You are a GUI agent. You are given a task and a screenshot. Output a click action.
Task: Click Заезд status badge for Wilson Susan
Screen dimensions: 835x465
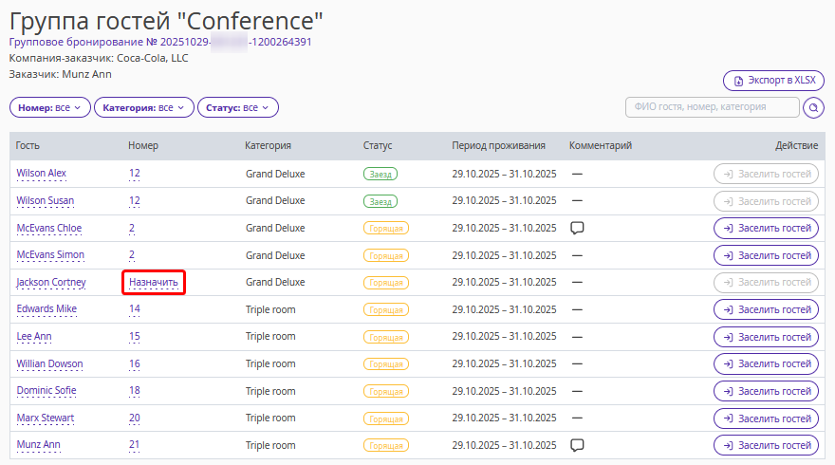click(380, 201)
